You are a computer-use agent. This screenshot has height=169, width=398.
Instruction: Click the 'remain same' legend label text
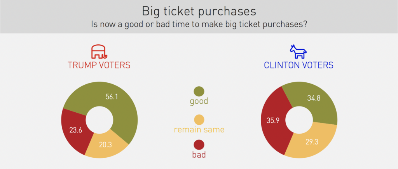[x=199, y=129]
